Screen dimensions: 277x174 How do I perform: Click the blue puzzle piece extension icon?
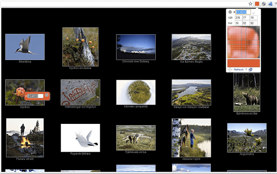pyautogui.click(x=270, y=4)
